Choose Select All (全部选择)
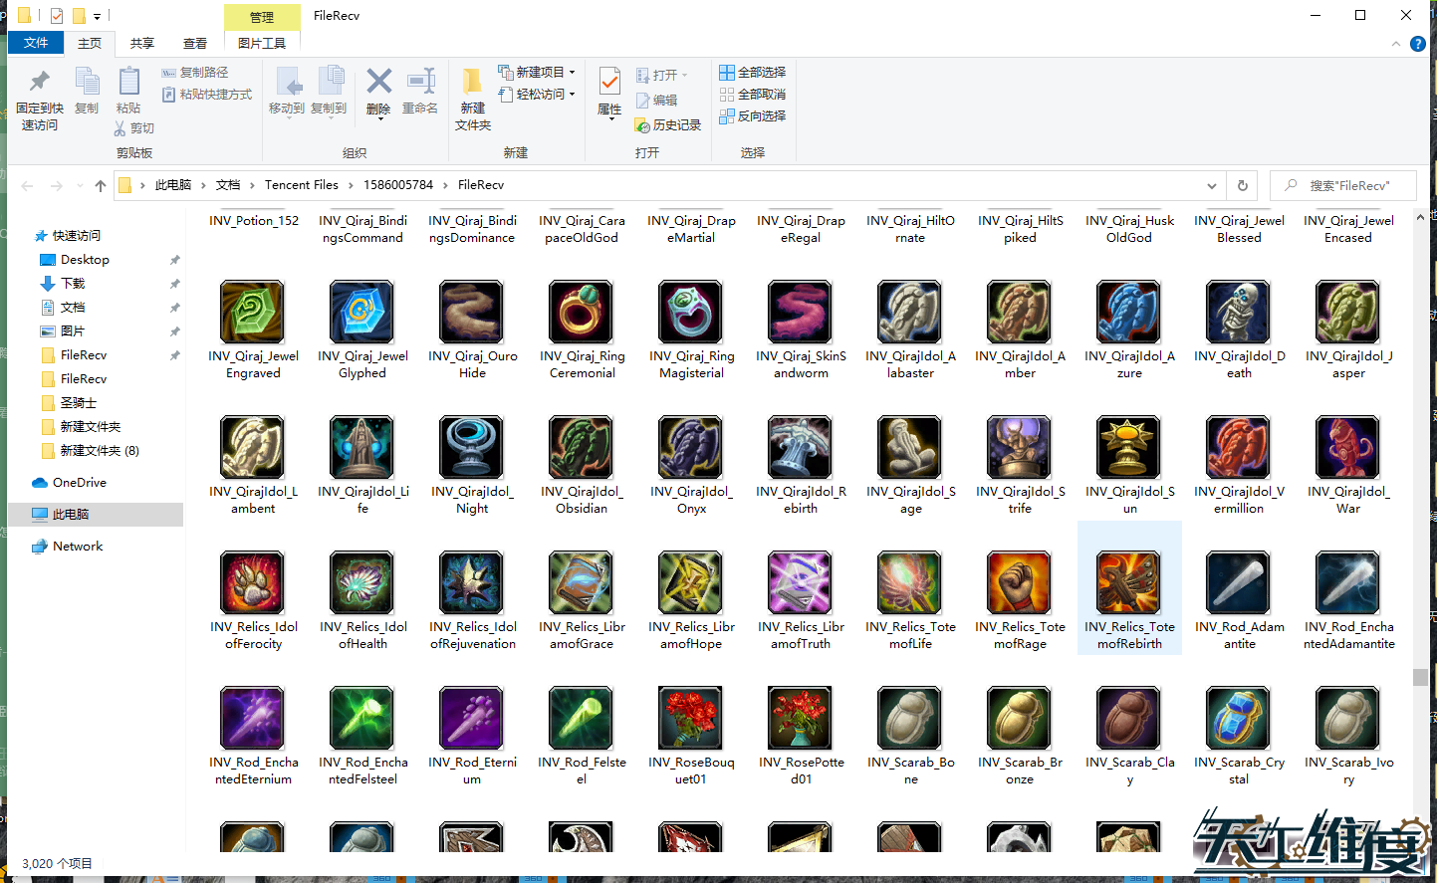 click(x=753, y=73)
